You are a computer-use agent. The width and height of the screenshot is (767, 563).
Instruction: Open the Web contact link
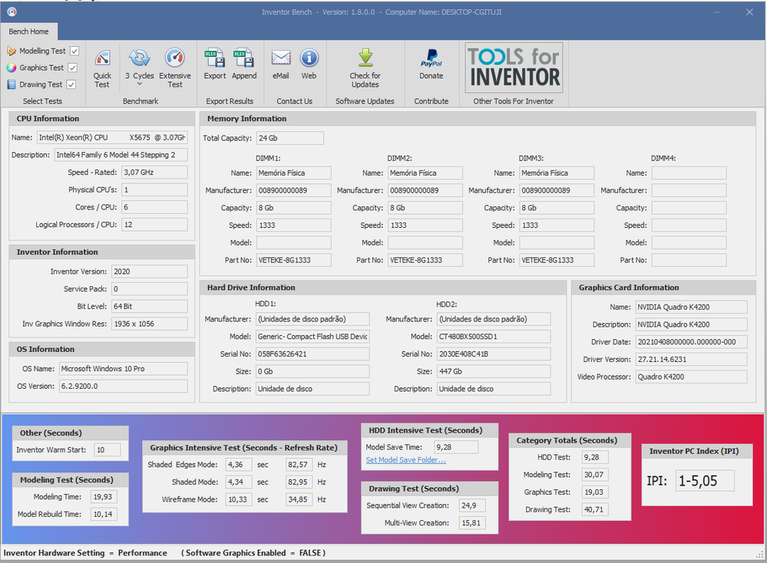(309, 64)
